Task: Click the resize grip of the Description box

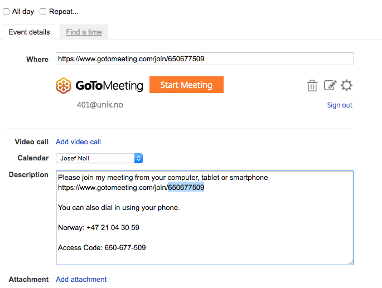Action: [x=350, y=262]
